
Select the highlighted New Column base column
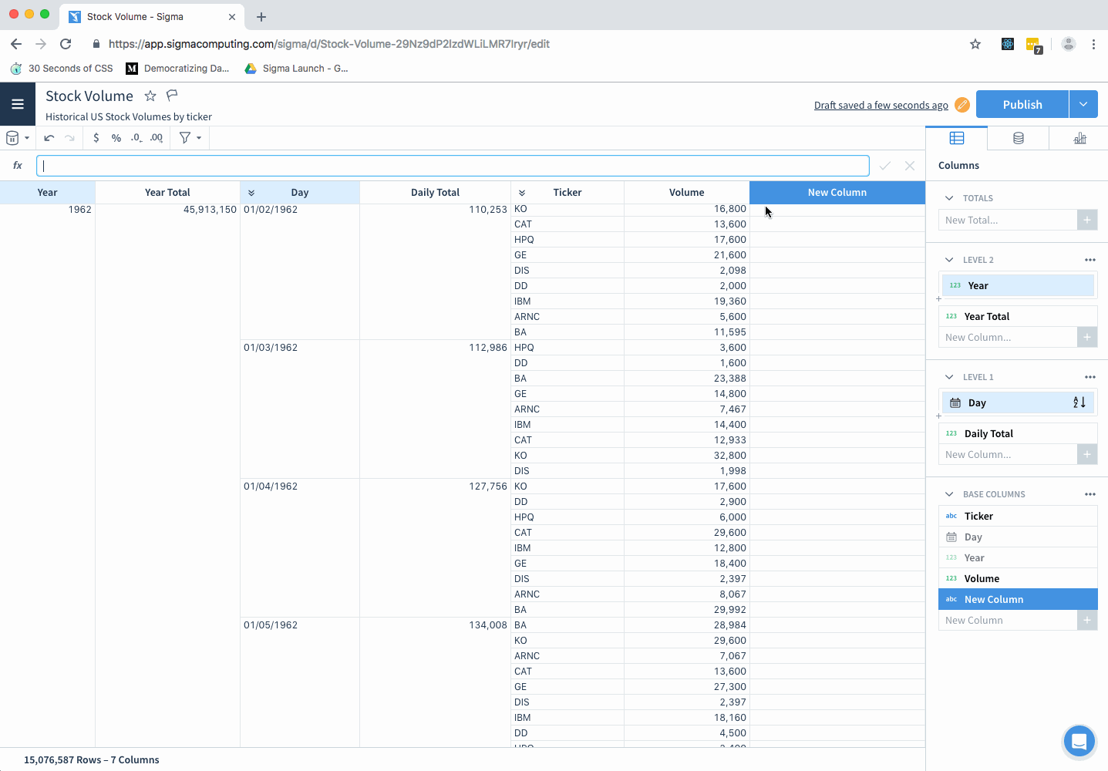tap(1018, 599)
